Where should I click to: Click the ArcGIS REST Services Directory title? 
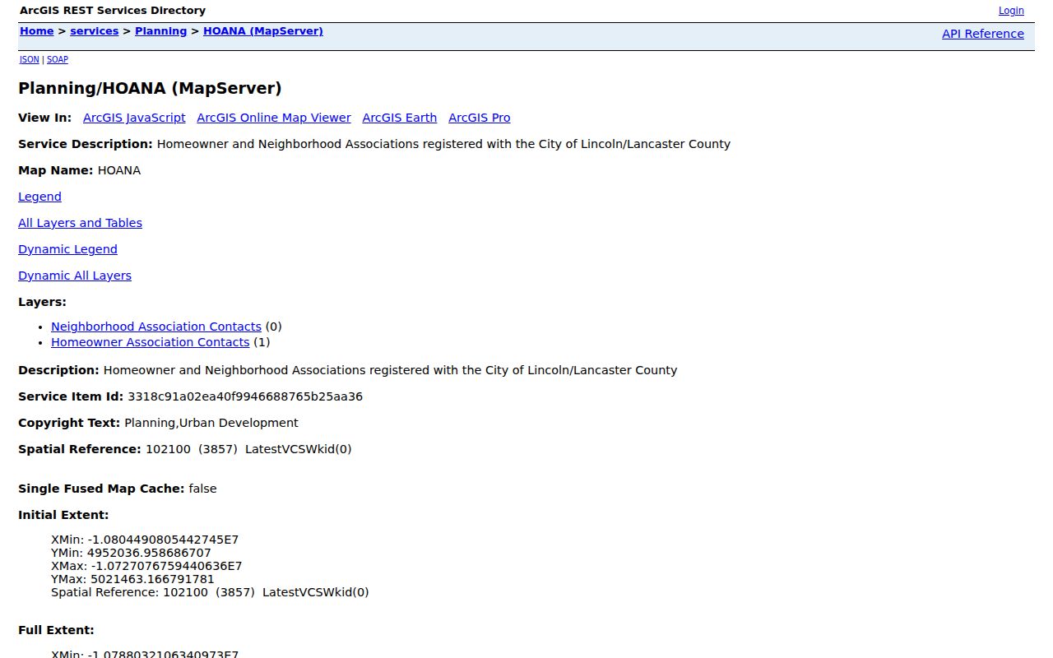[113, 11]
